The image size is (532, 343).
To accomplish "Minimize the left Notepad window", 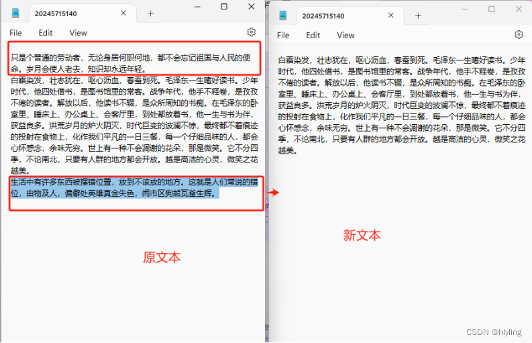I will pyautogui.click(x=197, y=7).
